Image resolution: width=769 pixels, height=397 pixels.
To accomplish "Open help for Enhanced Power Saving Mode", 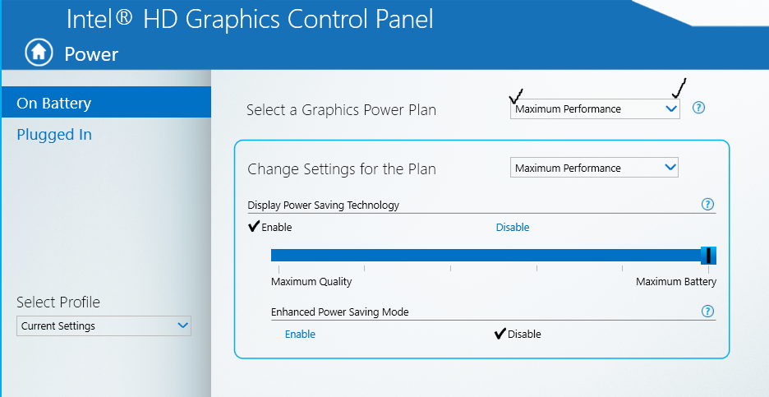I will point(707,312).
